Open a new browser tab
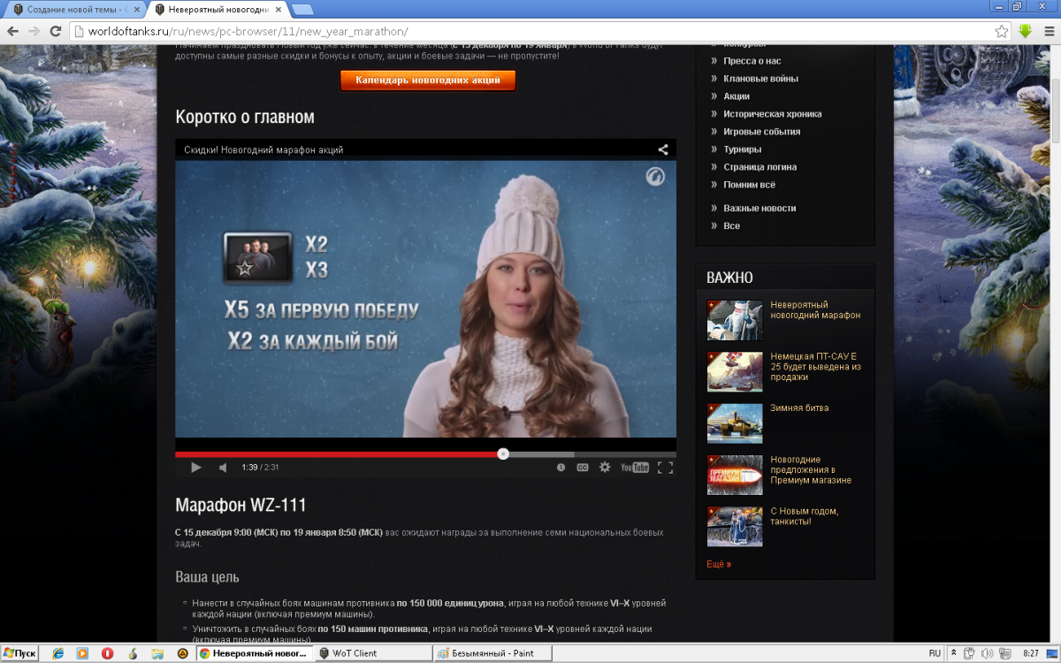The width and height of the screenshot is (1061, 663). pyautogui.click(x=302, y=10)
